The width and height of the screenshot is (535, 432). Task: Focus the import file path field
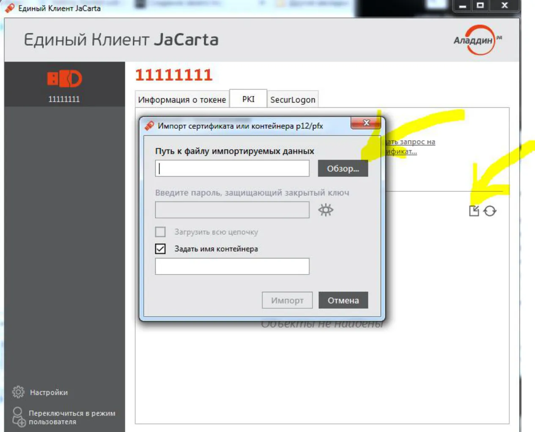click(x=232, y=168)
